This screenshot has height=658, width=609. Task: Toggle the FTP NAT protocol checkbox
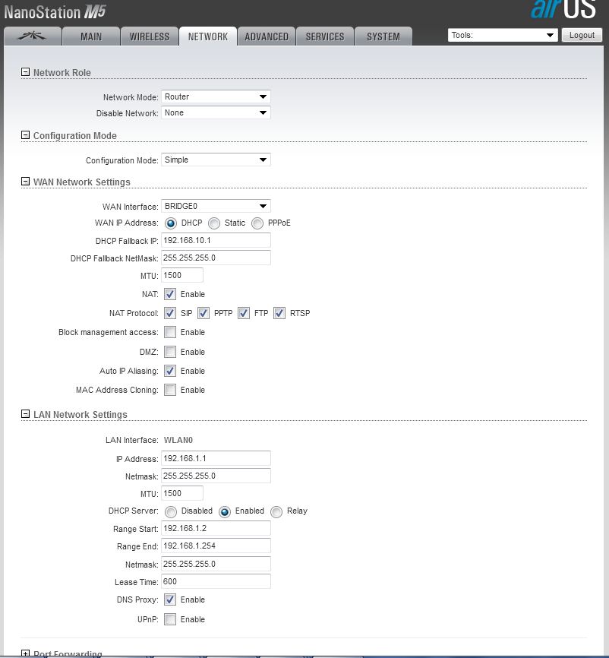244,313
